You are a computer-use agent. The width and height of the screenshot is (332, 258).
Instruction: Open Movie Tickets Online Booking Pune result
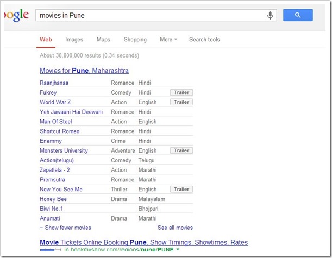pos(143,242)
